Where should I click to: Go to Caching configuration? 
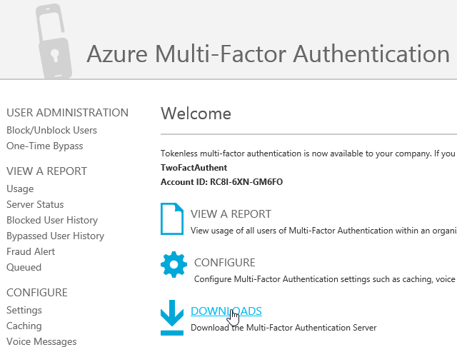pos(24,326)
